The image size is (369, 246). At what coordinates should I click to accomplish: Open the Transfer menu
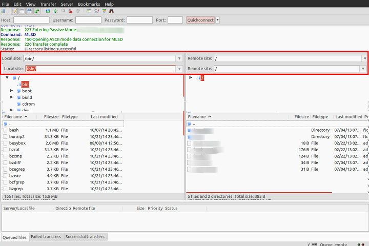click(x=48, y=4)
